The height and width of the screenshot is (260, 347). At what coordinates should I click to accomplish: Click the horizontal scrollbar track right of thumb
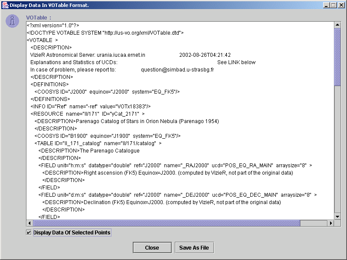[314, 223]
